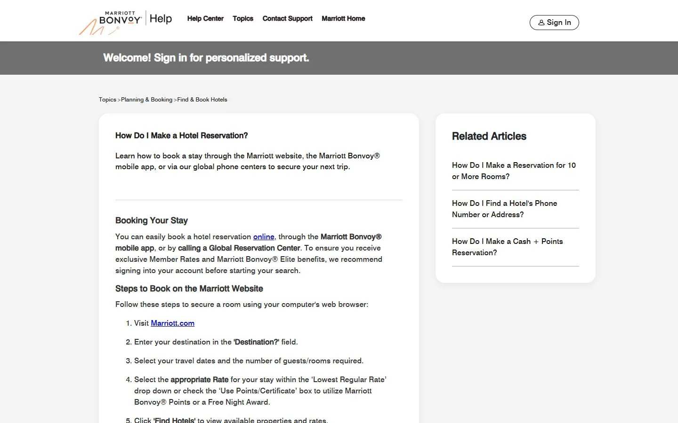Click the Marriott Bonvoy logo
This screenshot has width=678, height=423.
pyautogui.click(x=110, y=23)
